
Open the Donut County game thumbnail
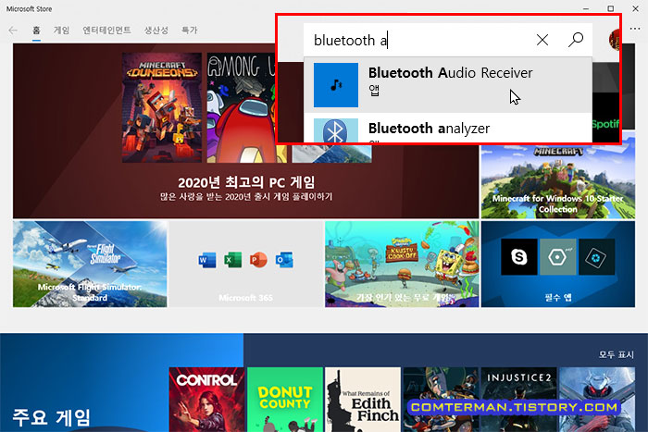285,400
